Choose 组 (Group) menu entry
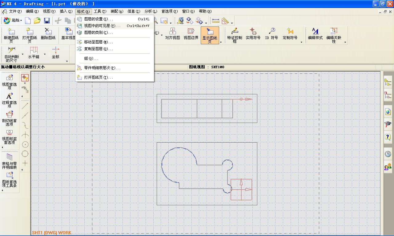Screen dimensions: 394x236 pyautogui.click(x=115, y=58)
